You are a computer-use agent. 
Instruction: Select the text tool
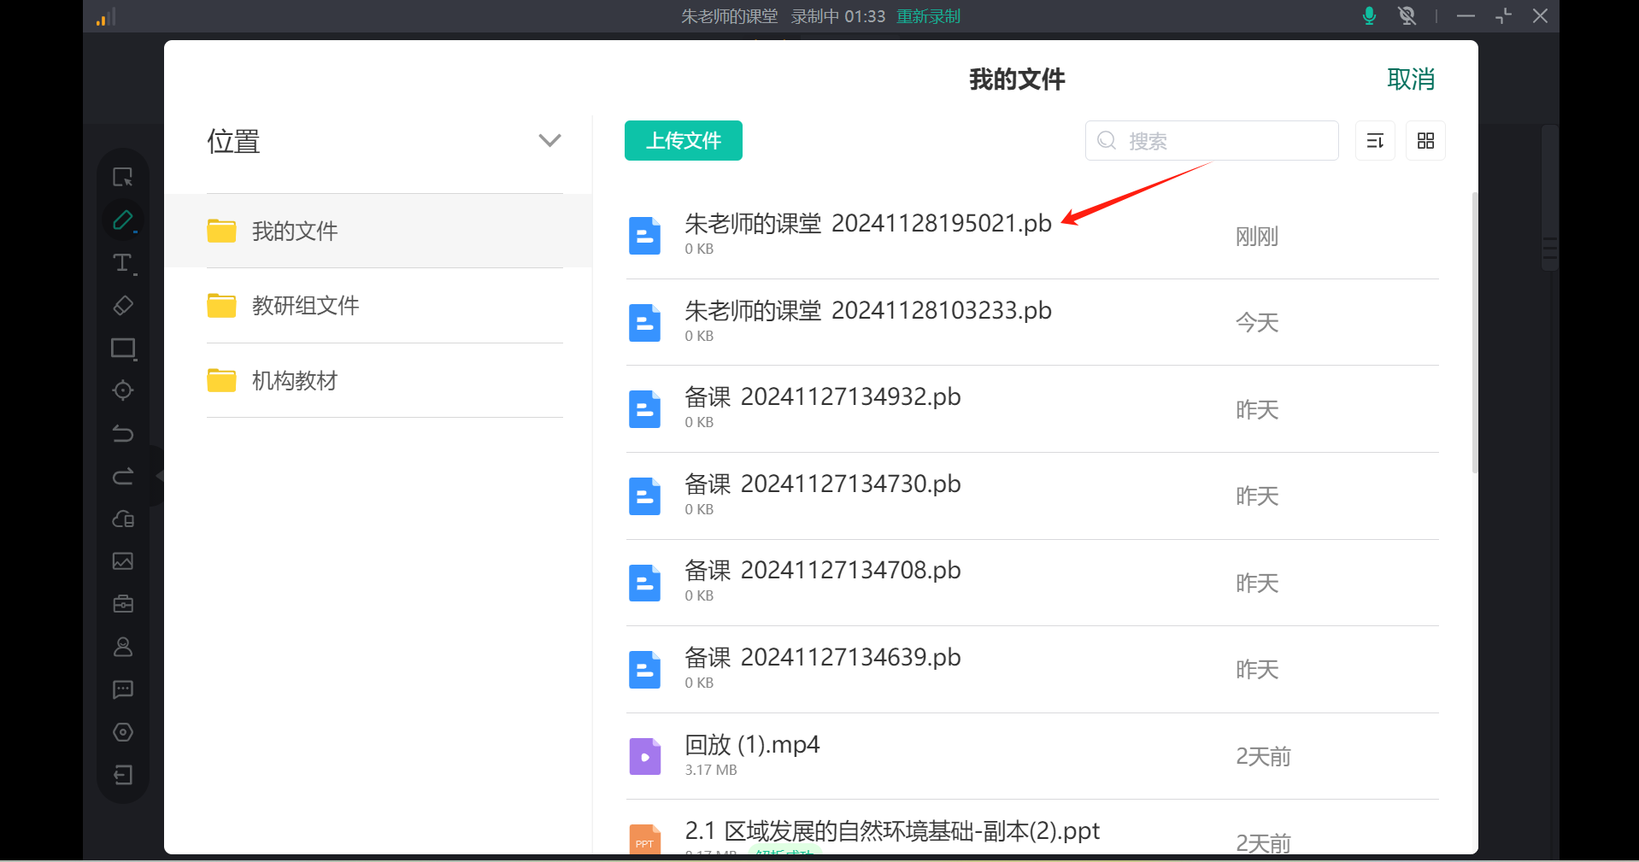123,262
